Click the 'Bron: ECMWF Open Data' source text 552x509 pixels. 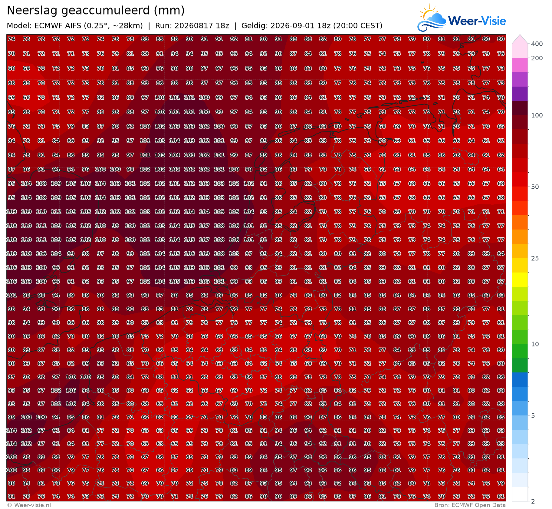point(470,505)
